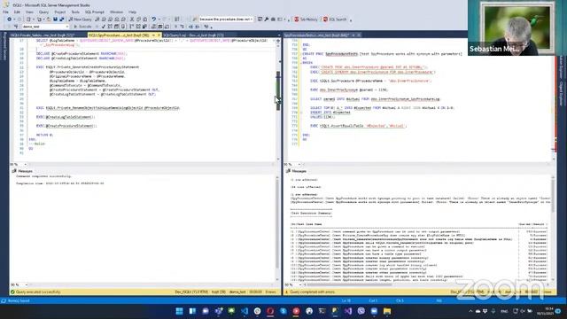Open Visual Studio Code from the taskbar
This screenshot has width=567, height=319.
point(245,311)
